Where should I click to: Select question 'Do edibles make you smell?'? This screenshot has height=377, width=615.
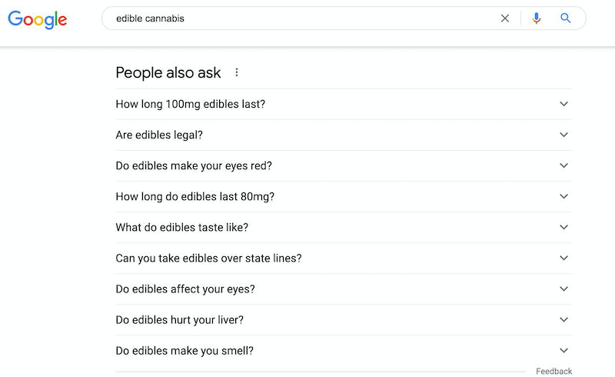pyautogui.click(x=184, y=351)
